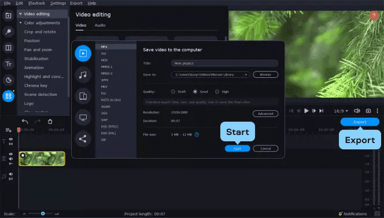Toggle video track visibility eye icon
The height and width of the screenshot is (218, 384).
pyautogui.click(x=11, y=154)
